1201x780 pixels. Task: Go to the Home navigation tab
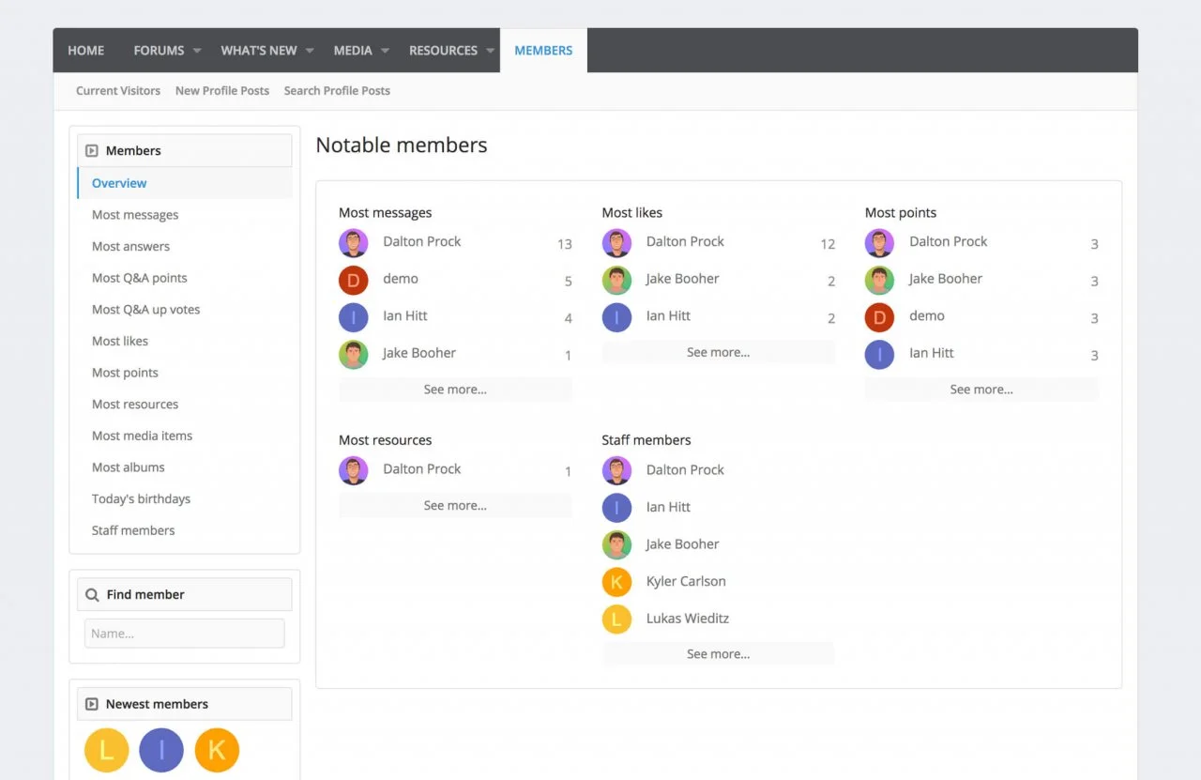pos(86,51)
